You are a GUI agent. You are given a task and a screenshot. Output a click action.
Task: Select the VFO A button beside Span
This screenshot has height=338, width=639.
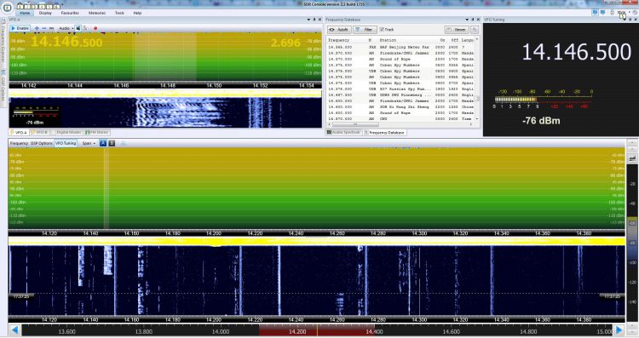click(103, 143)
